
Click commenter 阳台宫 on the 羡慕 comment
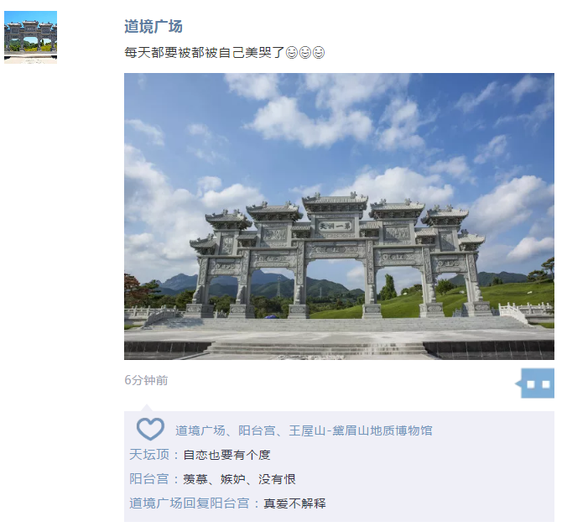(x=149, y=479)
